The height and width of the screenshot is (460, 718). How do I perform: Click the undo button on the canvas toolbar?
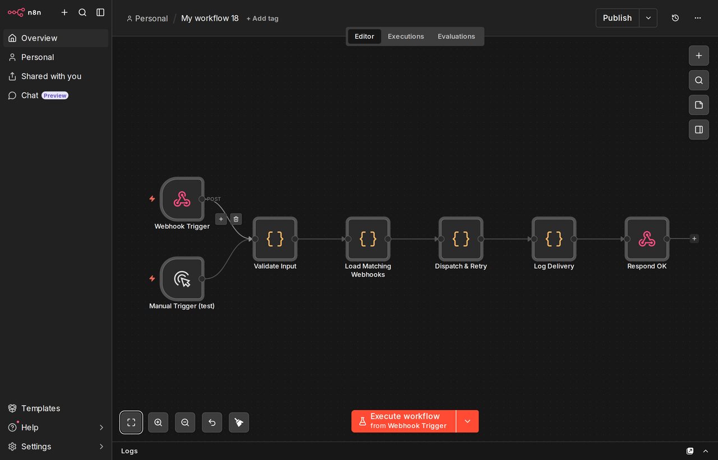point(212,422)
